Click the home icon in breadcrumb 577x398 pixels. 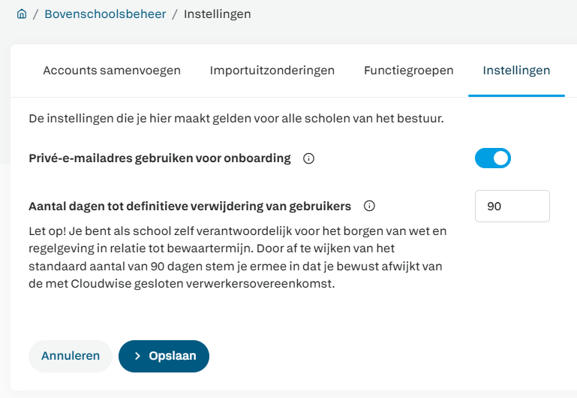pos(22,14)
